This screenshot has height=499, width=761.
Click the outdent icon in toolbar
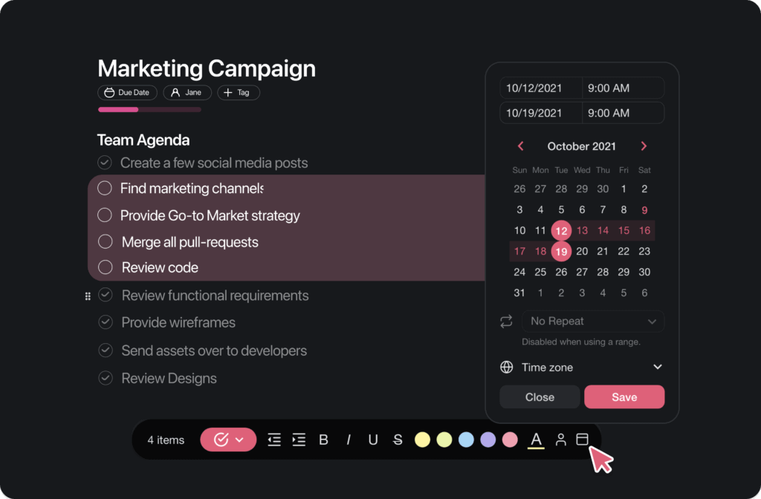click(x=274, y=440)
